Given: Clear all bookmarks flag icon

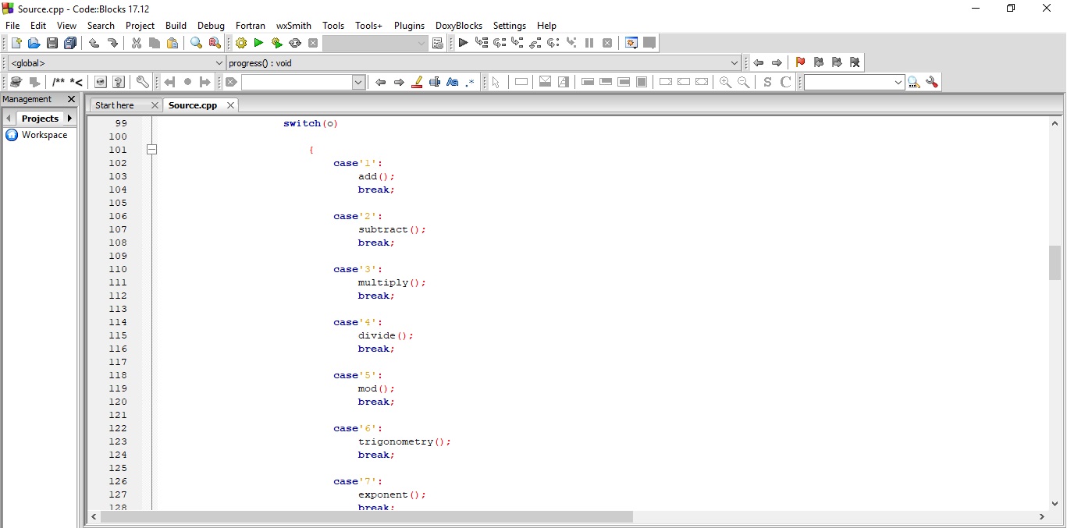Looking at the screenshot, I should 855,62.
